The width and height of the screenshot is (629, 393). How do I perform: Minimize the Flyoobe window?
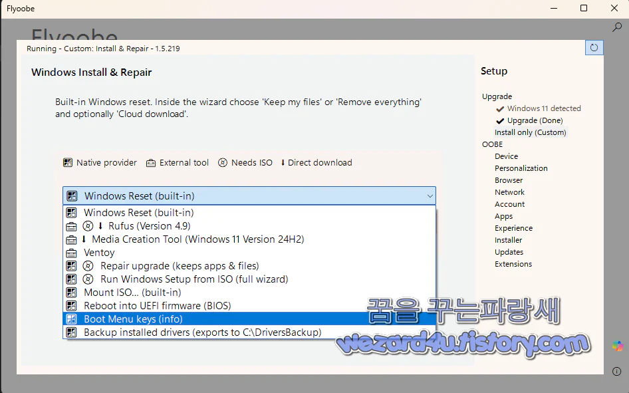pos(554,8)
